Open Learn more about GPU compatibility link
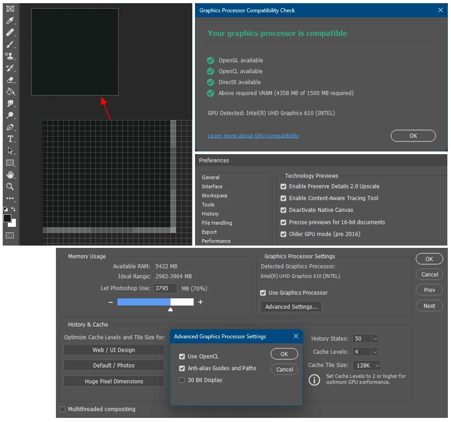The width and height of the screenshot is (451, 422). tap(253, 136)
